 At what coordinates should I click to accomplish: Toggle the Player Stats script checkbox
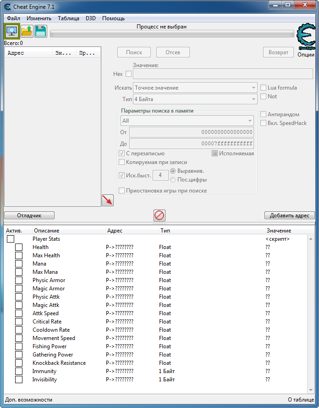pos(11,239)
